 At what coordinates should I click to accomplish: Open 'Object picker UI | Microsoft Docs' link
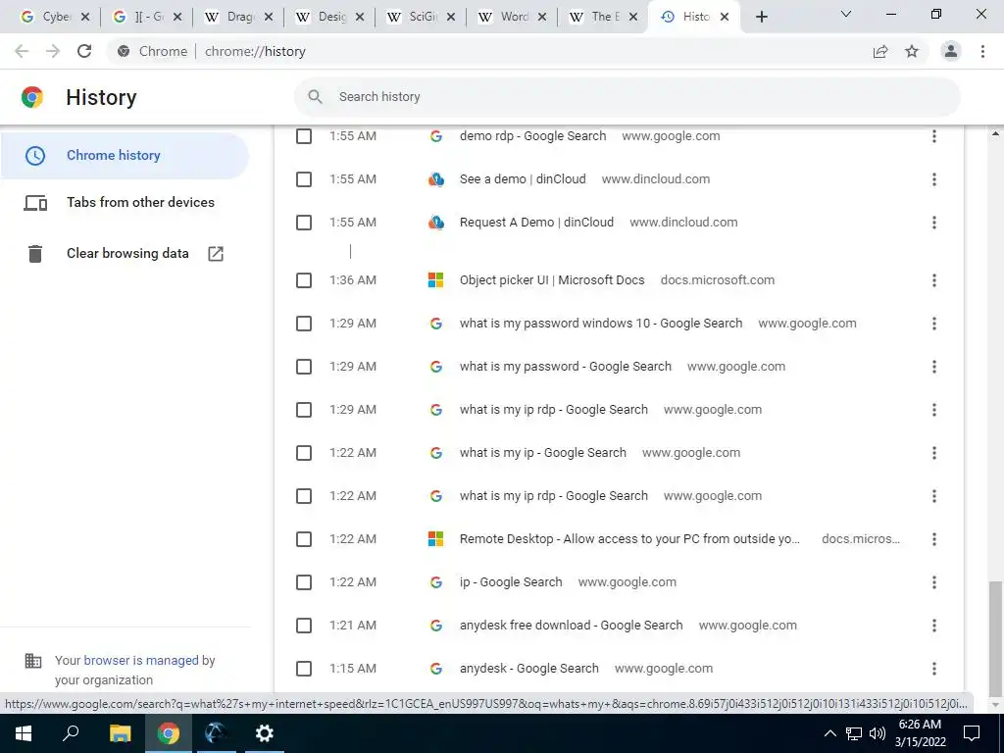pyautogui.click(x=552, y=280)
